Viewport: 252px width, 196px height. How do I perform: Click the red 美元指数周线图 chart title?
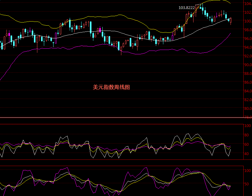tap(111, 87)
